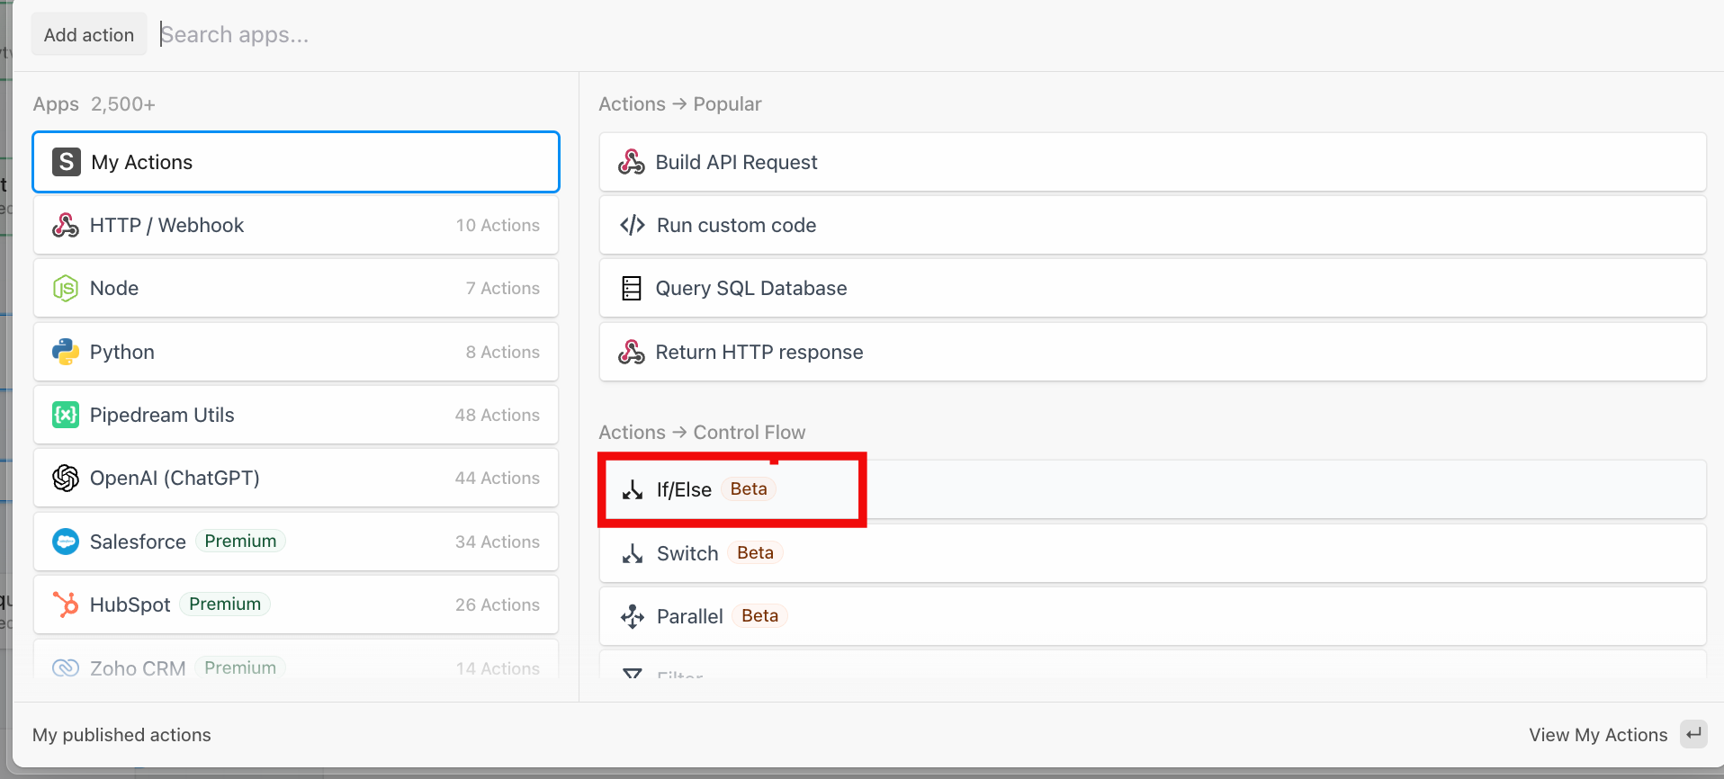Add the If/Else control flow action
Viewport: 1724px width, 779px height.
(1153, 489)
